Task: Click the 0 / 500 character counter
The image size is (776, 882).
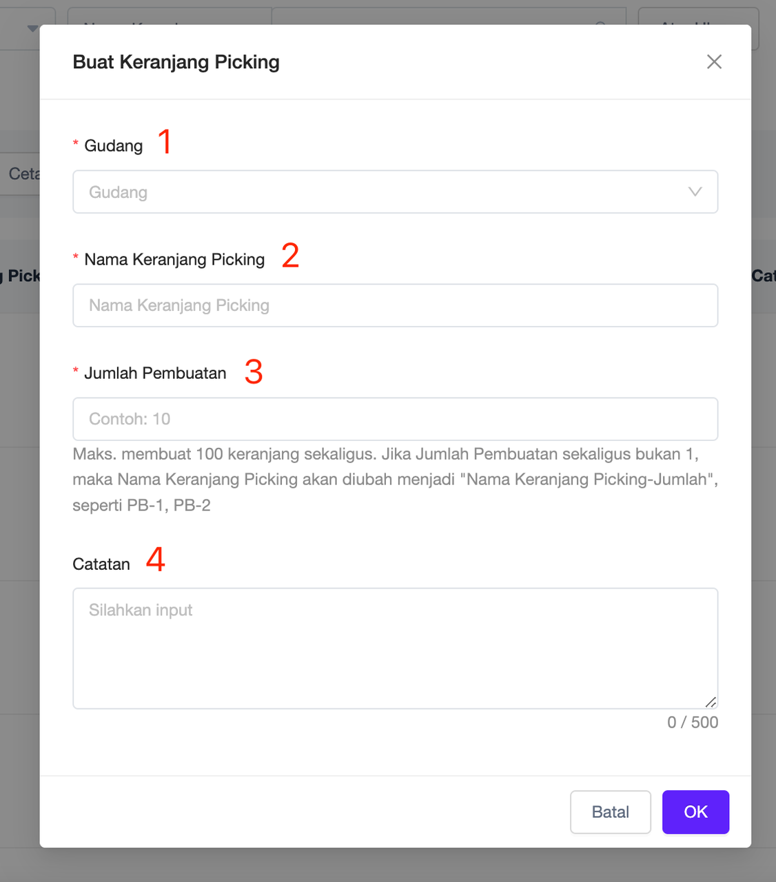Action: 692,722
